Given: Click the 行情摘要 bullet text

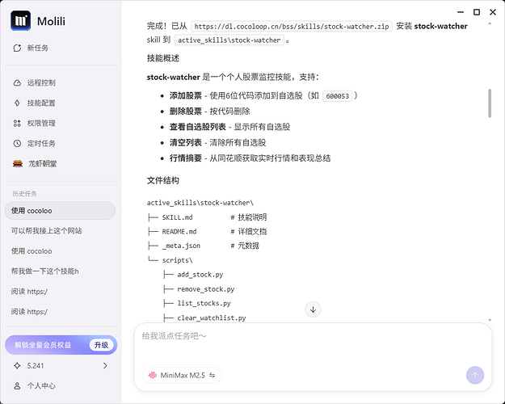Looking at the screenshot, I should point(186,158).
